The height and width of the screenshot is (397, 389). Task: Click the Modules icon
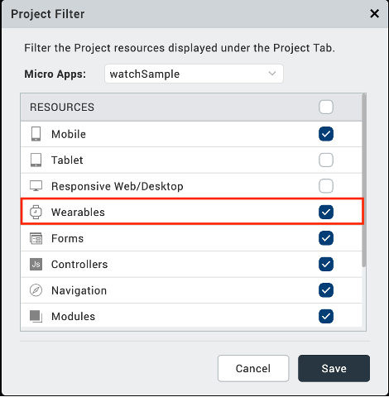pos(36,316)
